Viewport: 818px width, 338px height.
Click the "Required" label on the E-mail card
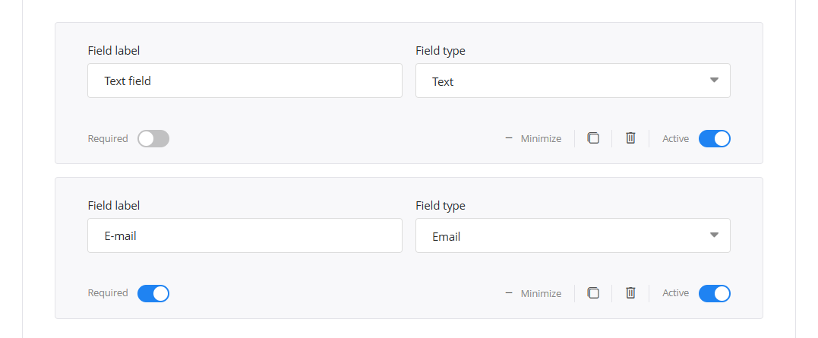108,293
